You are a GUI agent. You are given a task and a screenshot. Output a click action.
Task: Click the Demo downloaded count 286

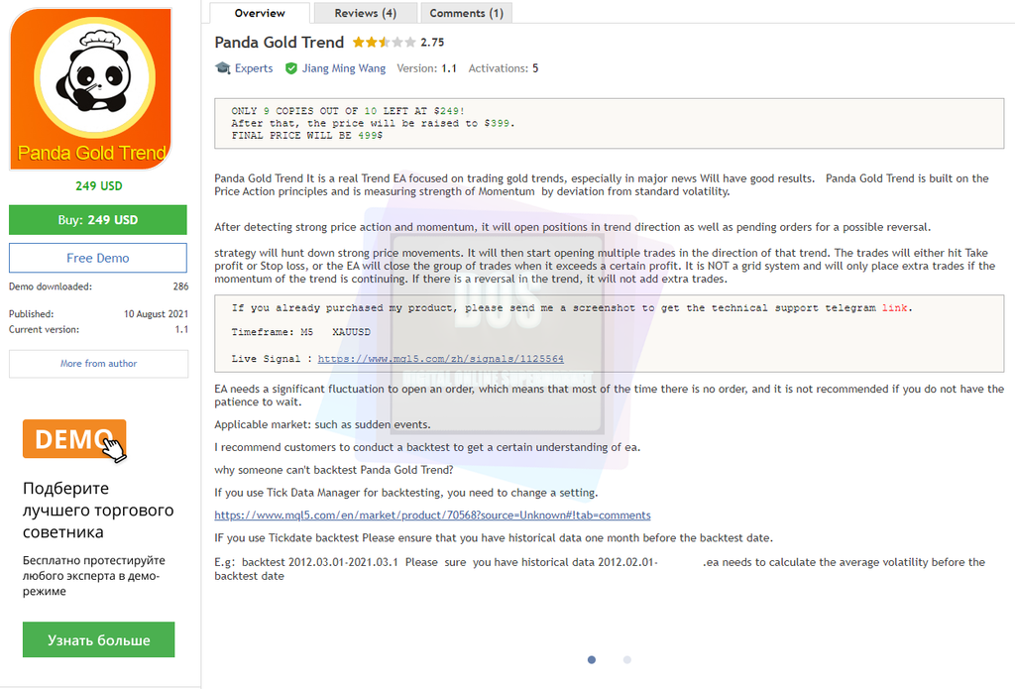pyautogui.click(x=180, y=287)
